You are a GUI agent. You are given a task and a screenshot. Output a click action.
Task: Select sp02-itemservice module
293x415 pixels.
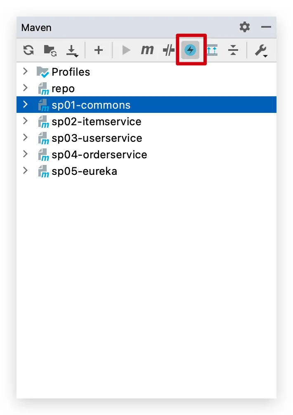[146, 122]
